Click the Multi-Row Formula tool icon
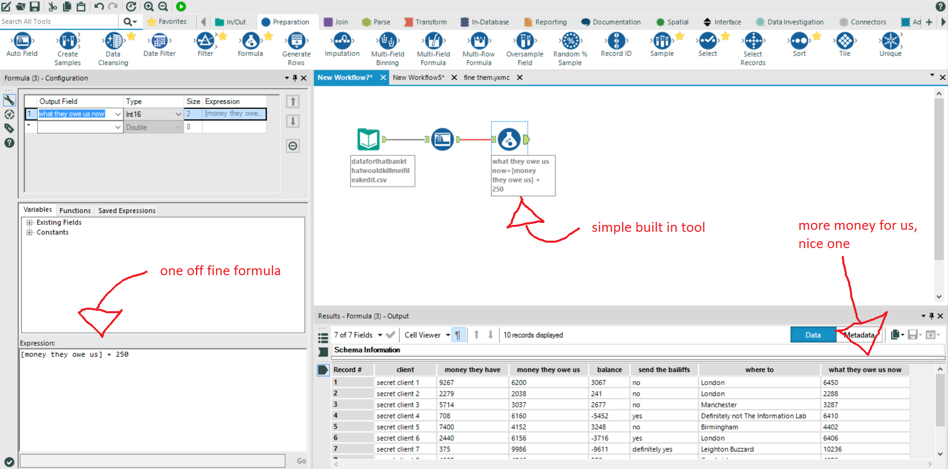Image resolution: width=948 pixels, height=469 pixels. [x=479, y=41]
